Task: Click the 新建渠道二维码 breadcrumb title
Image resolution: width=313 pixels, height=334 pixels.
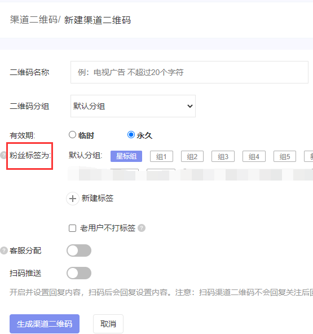Action: point(98,20)
